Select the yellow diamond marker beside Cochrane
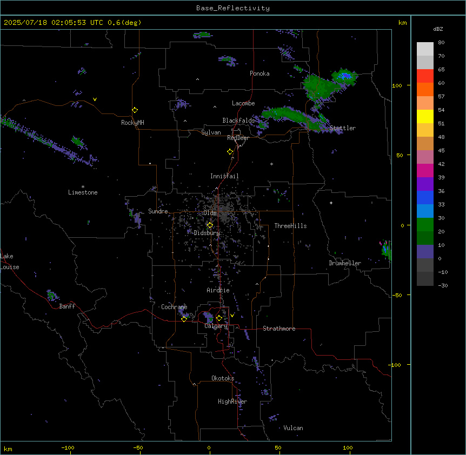The width and height of the screenshot is (466, 455). coord(184,319)
